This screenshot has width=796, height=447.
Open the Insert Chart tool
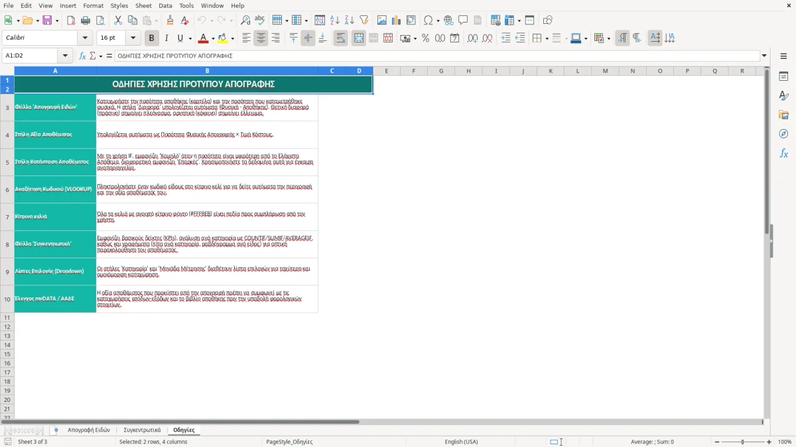point(396,21)
